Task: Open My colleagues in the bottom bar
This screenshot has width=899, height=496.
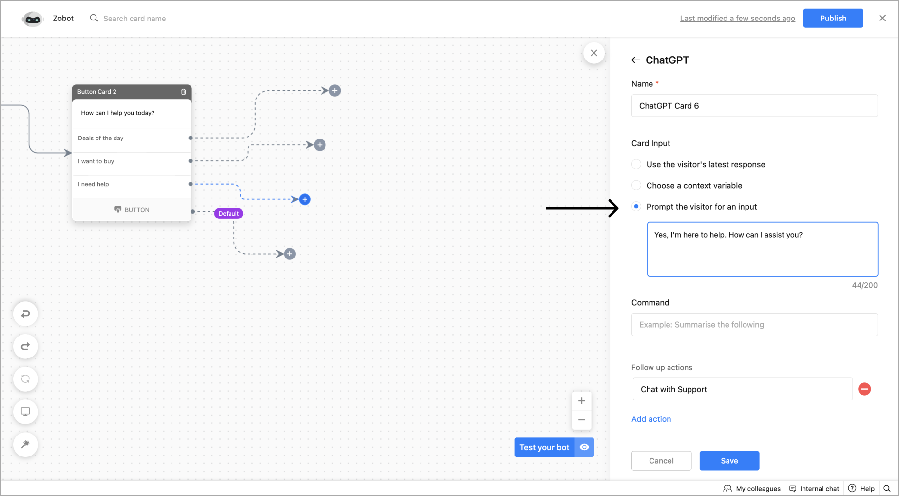Action: pos(752,489)
